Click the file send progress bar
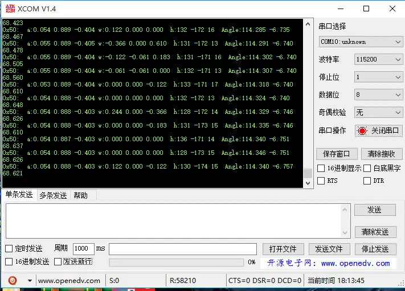This screenshot has width=405, height=291. [x=177, y=263]
